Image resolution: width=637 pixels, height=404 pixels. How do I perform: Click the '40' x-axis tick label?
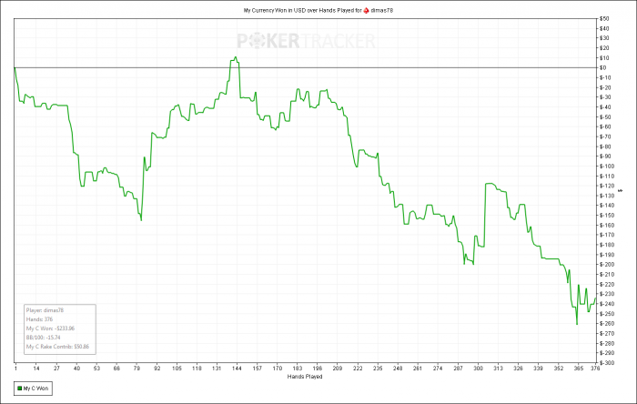coord(76,369)
